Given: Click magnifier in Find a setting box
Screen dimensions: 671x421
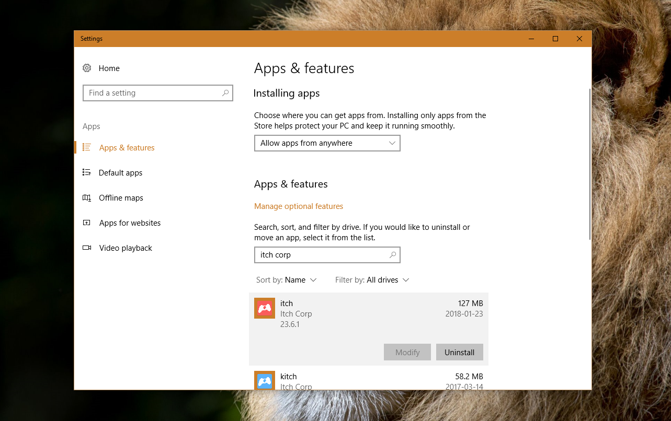Looking at the screenshot, I should [x=225, y=93].
